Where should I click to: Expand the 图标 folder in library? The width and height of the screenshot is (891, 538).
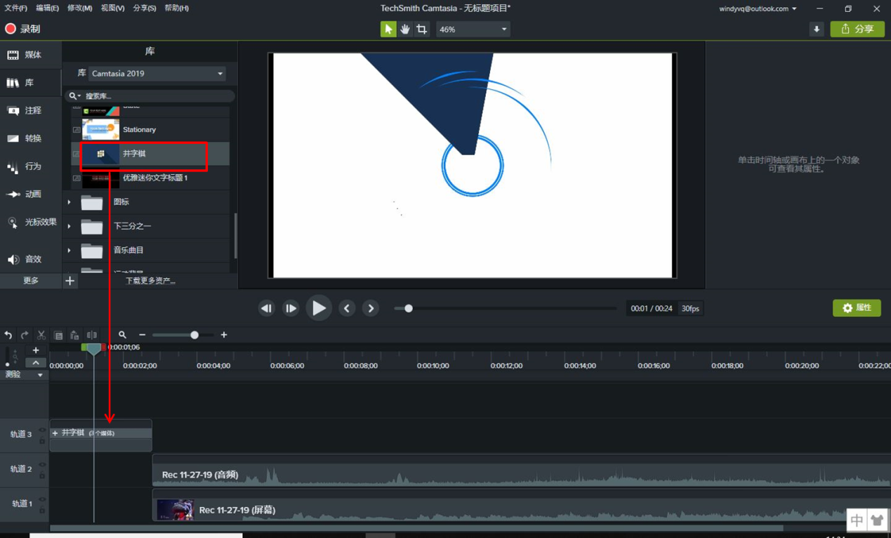69,202
